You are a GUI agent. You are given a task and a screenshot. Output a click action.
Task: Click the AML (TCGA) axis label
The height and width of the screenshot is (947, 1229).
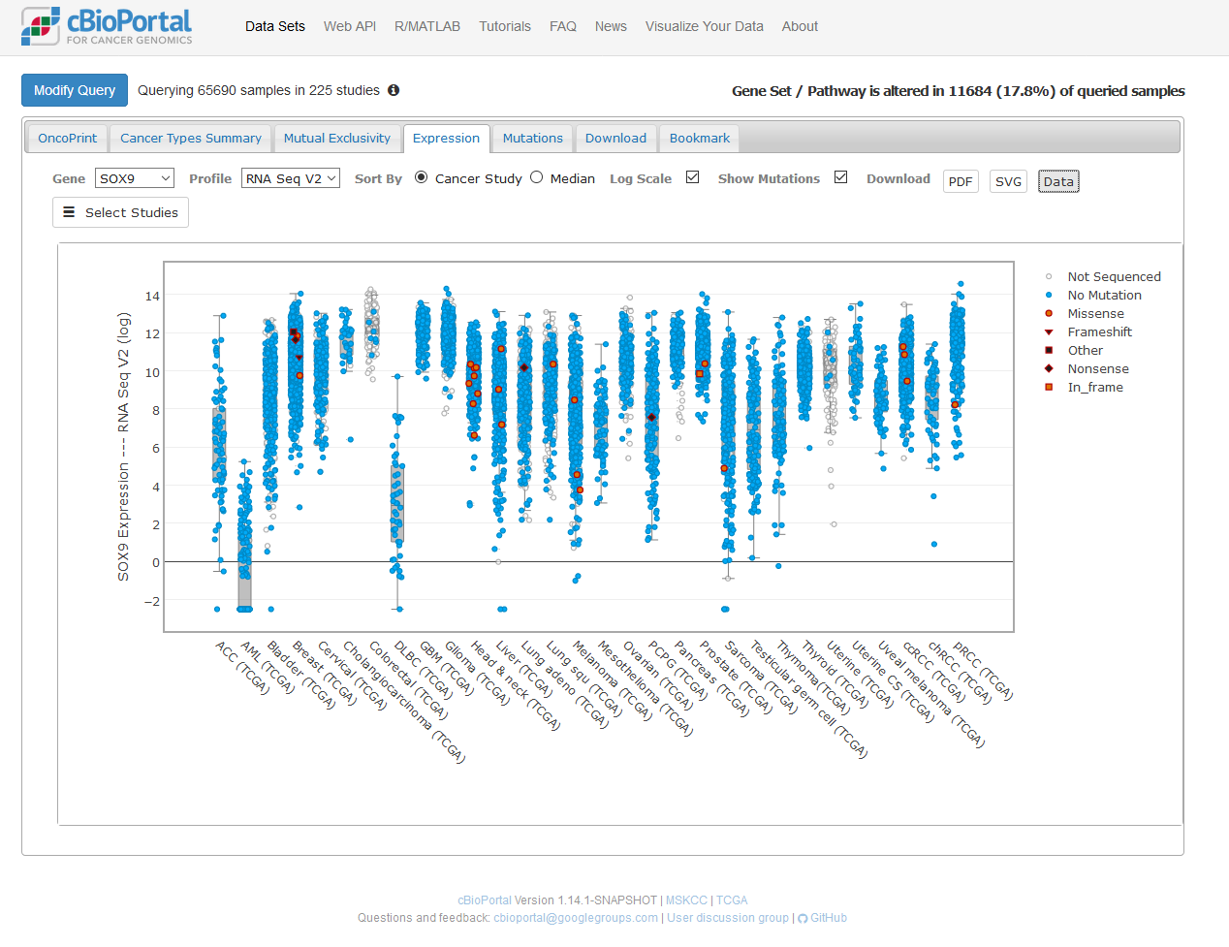268,667
